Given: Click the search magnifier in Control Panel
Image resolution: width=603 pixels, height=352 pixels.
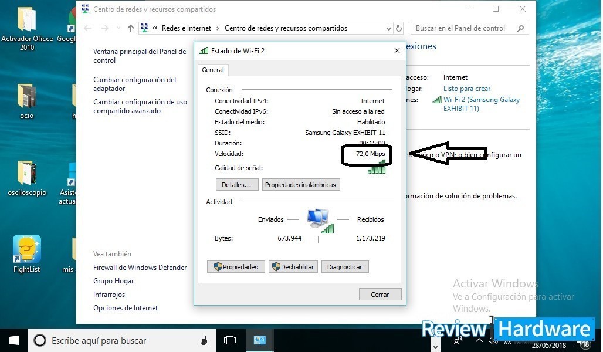Looking at the screenshot, I should pos(520,28).
